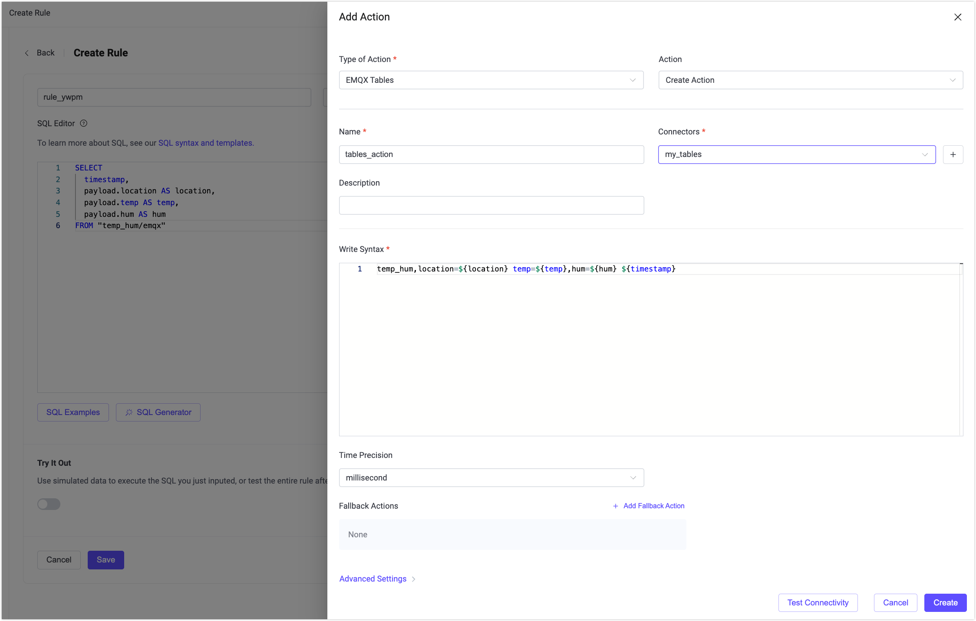Click Cancel in the Add Action panel
The height and width of the screenshot is (621, 976).
895,603
